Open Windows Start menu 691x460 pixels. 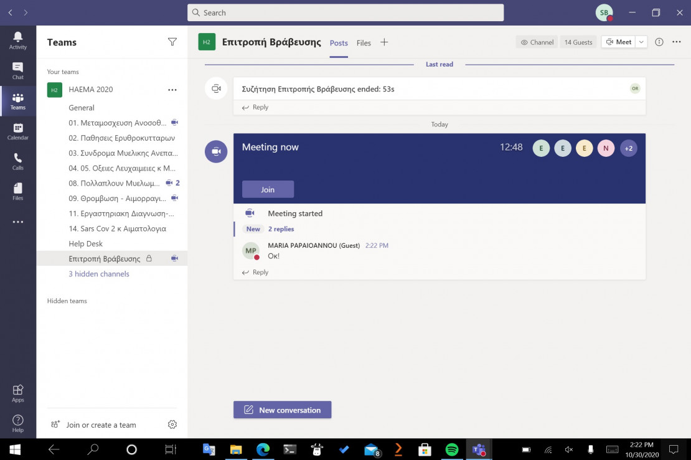pos(15,449)
